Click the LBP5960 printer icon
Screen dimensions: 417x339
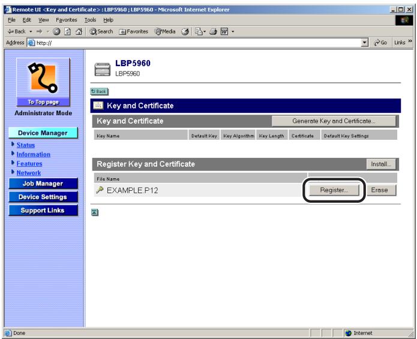tap(103, 69)
